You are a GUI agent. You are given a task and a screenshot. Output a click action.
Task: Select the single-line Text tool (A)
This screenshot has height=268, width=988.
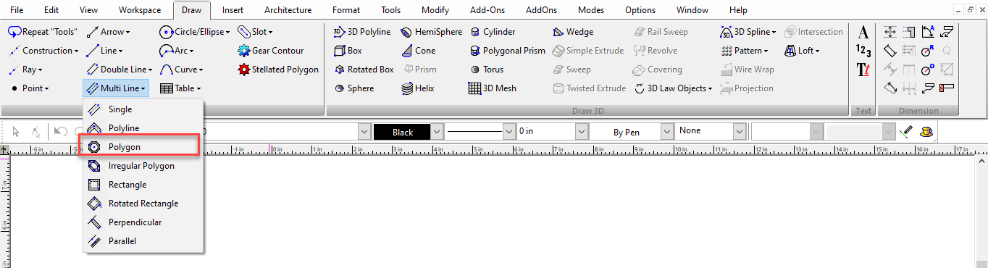pyautogui.click(x=863, y=33)
